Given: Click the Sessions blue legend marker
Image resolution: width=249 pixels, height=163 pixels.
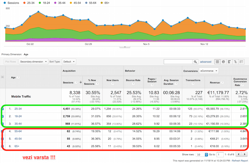Looking at the screenshot, I should point(5,3).
